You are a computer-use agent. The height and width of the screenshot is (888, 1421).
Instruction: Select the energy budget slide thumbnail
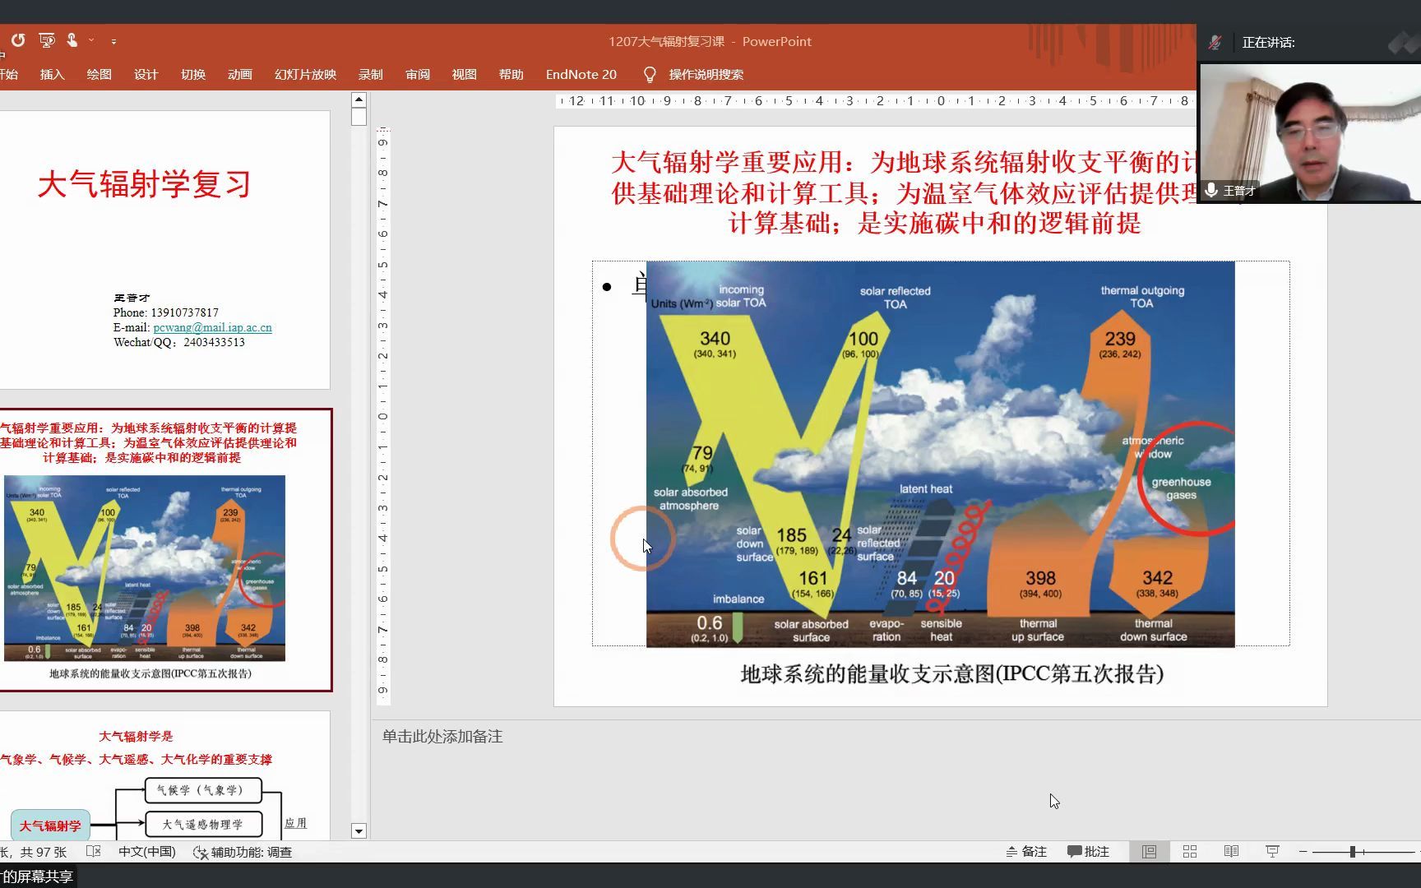pos(166,549)
